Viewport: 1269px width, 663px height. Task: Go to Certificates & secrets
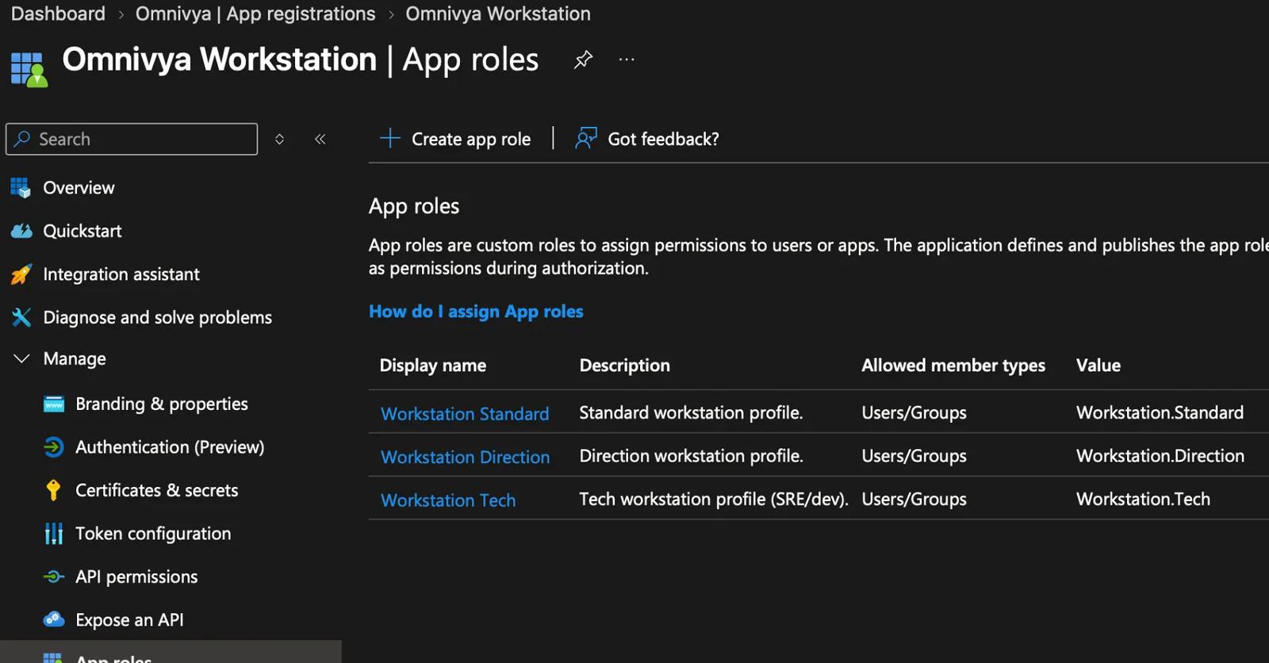pos(156,490)
